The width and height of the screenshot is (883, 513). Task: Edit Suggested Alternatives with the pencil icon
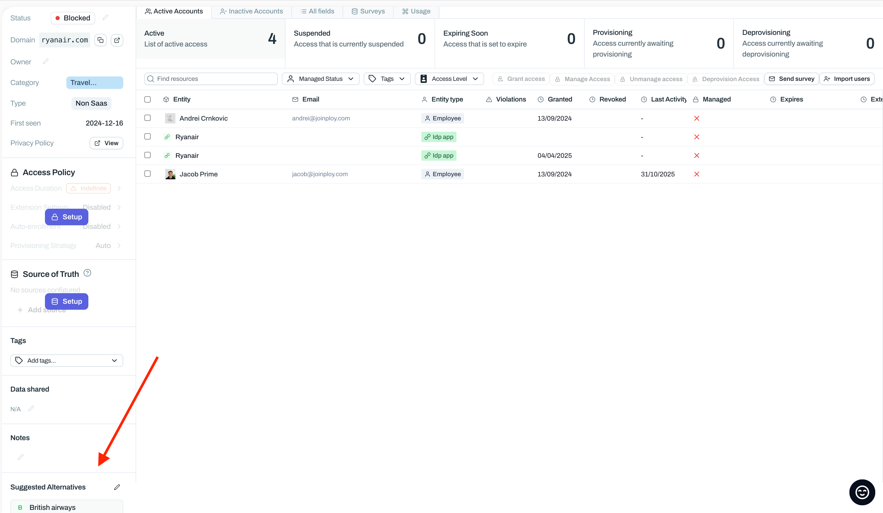point(117,487)
